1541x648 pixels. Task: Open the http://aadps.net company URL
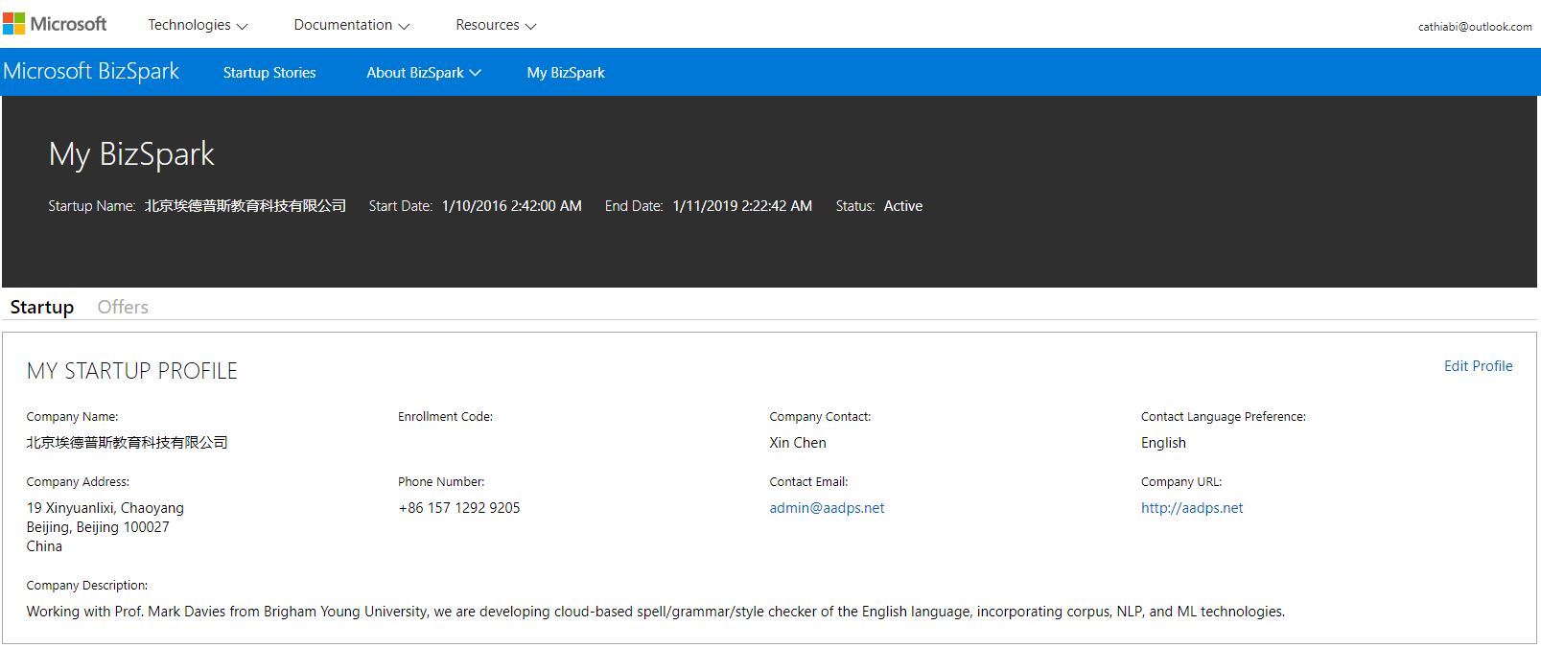click(x=1192, y=508)
